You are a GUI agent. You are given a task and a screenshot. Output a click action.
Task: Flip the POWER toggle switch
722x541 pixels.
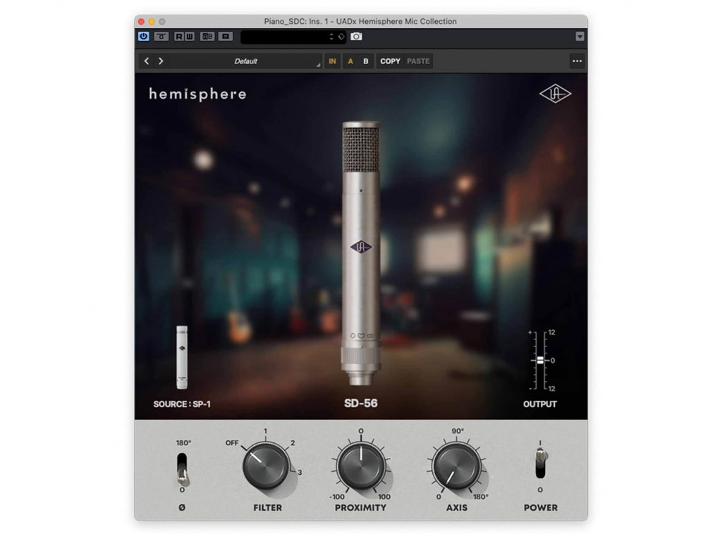click(541, 462)
